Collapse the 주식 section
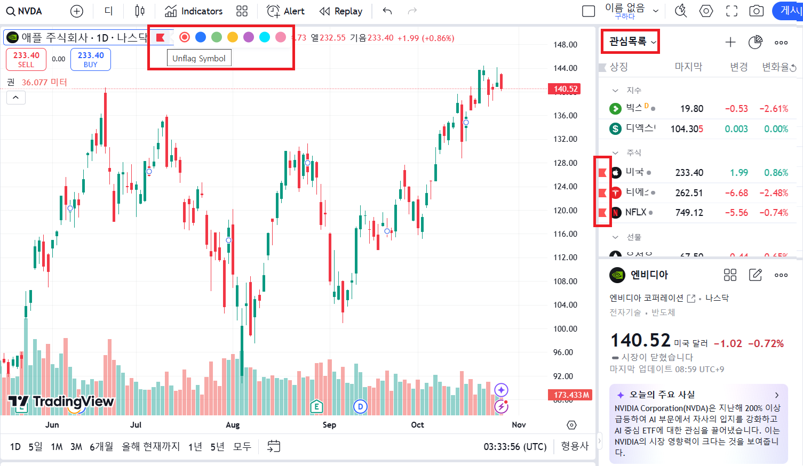The image size is (803, 466). 615,153
